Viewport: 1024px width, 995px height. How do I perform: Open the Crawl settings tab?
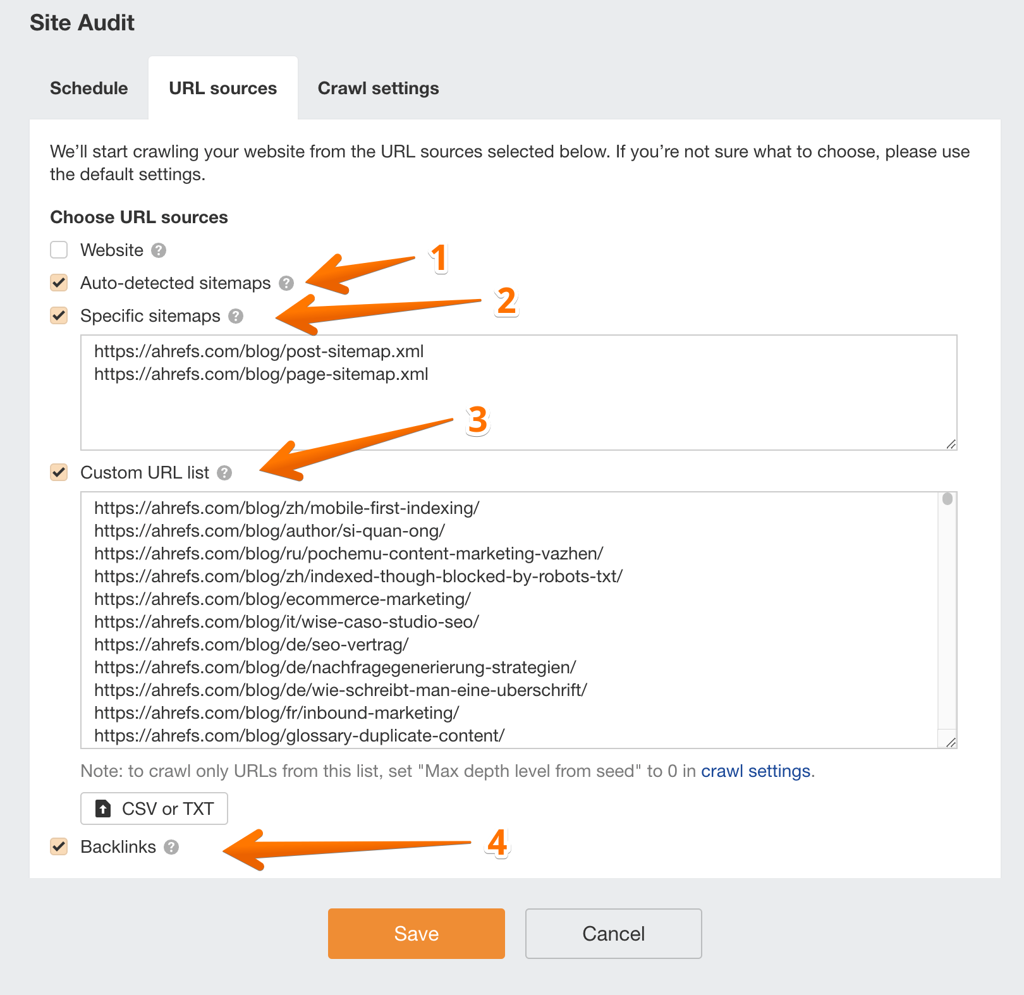(378, 88)
